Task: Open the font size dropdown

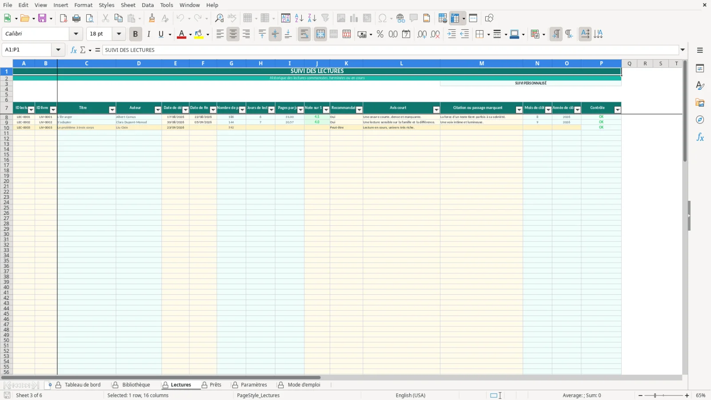Action: 119,34
